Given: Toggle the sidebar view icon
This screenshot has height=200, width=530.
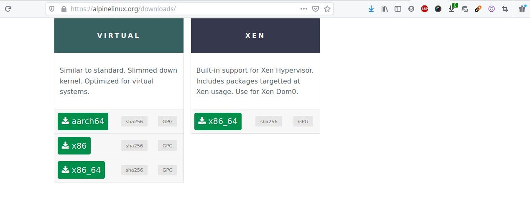Looking at the screenshot, I should click(x=398, y=9).
